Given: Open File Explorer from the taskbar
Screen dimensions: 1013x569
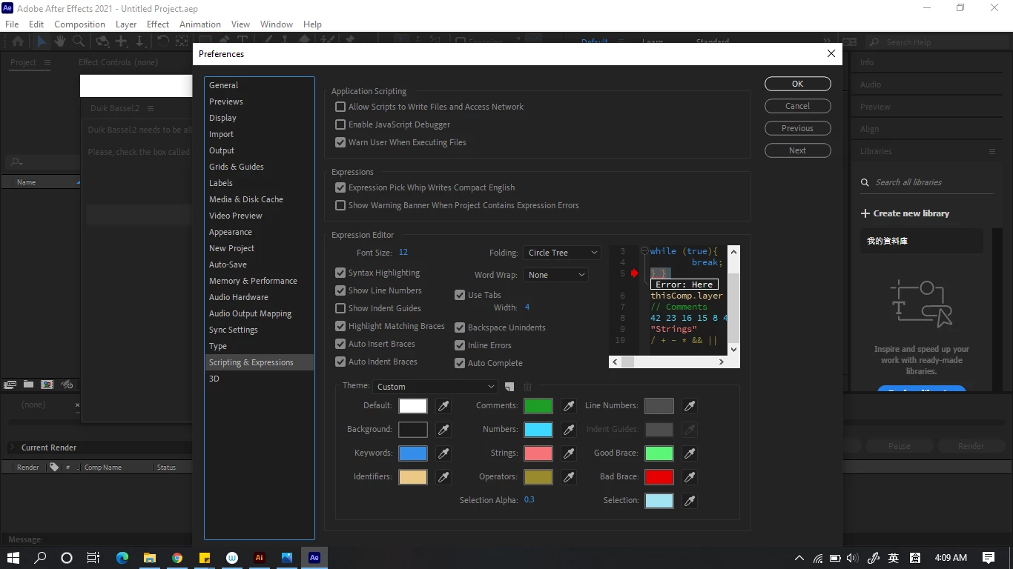Looking at the screenshot, I should point(150,558).
